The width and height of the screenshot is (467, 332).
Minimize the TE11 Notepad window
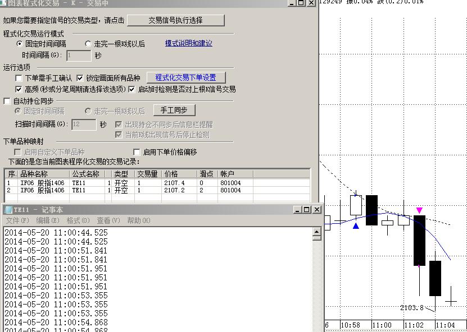tap(297, 210)
